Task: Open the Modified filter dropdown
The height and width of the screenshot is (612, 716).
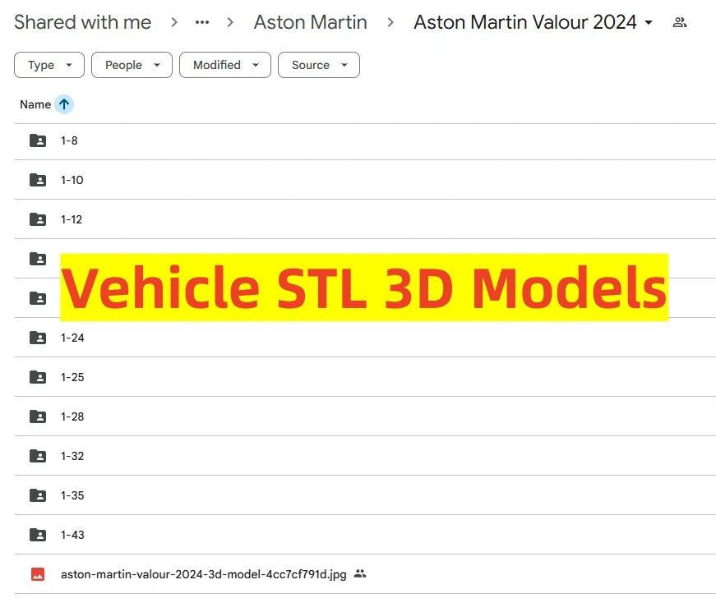Action: 225,65
